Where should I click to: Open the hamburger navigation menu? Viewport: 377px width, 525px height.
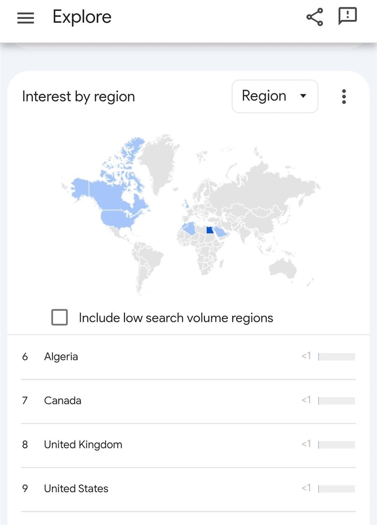[25, 18]
